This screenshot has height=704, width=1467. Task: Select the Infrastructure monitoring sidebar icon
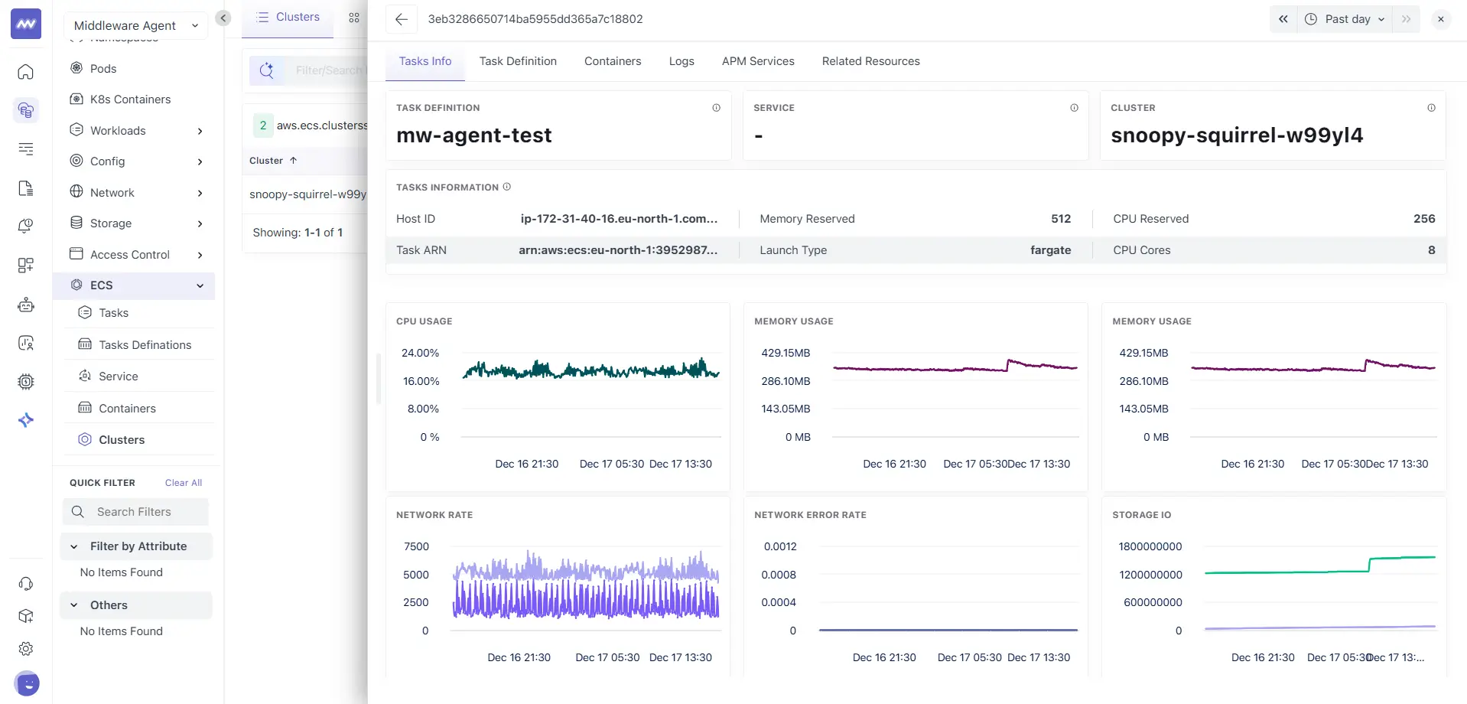pos(25,110)
